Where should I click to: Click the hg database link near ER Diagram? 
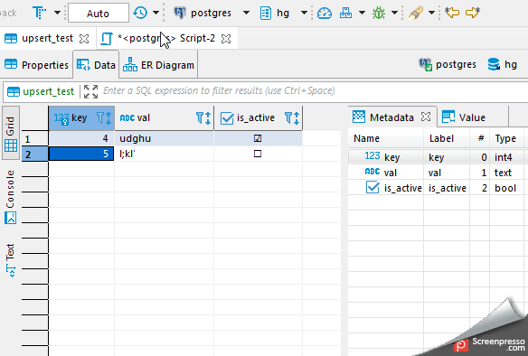[503, 64]
